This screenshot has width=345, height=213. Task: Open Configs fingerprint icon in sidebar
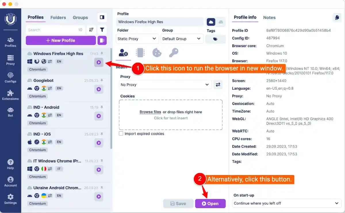pyautogui.click(x=10, y=77)
